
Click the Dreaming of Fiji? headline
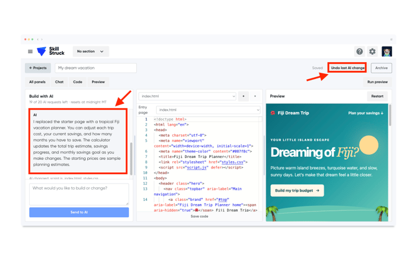(314, 152)
